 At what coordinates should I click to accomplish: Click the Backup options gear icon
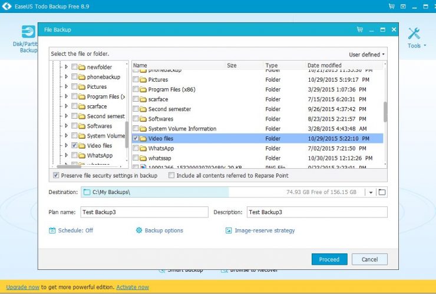pyautogui.click(x=139, y=230)
